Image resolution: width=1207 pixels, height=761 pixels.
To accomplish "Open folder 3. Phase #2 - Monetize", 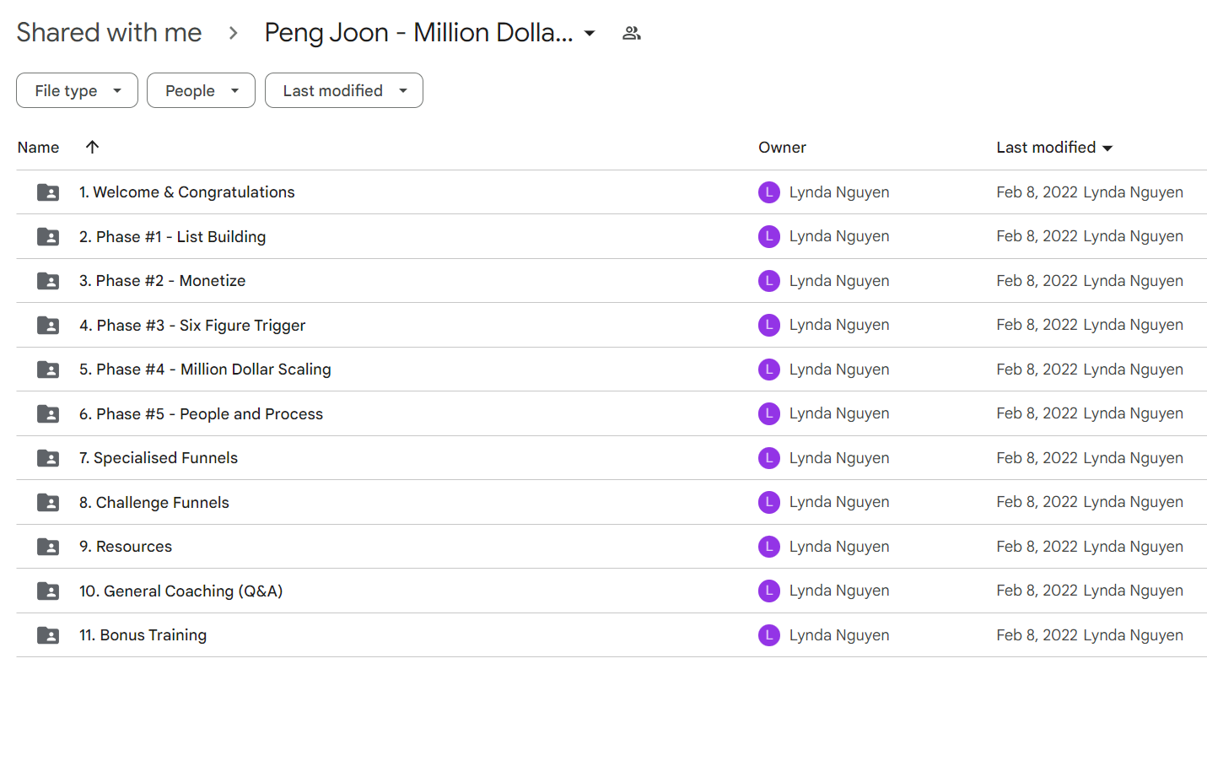I will pos(163,281).
